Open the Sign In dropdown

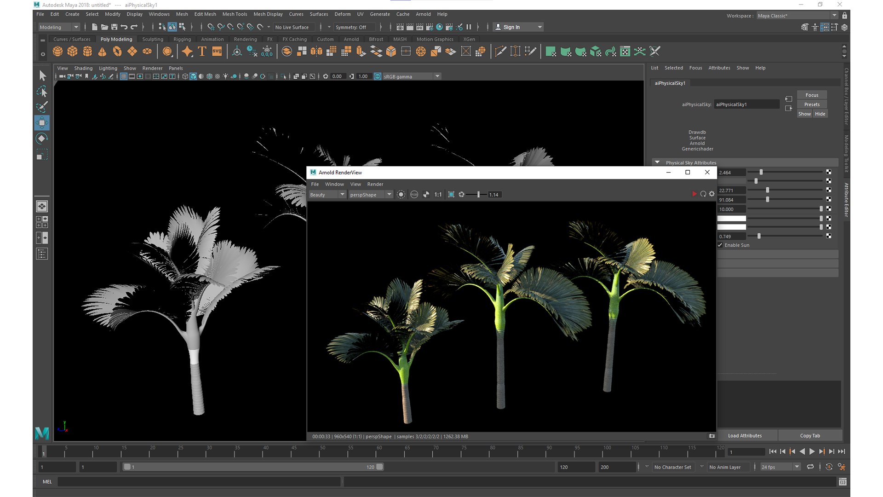[518, 27]
